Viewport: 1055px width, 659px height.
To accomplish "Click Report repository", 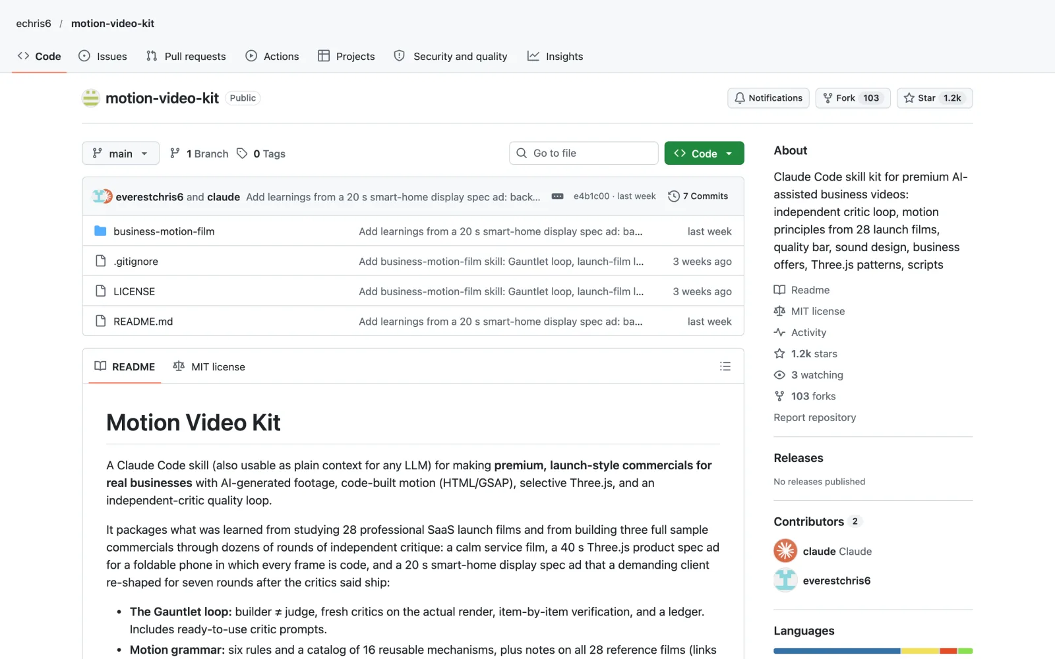I will [x=815, y=418].
